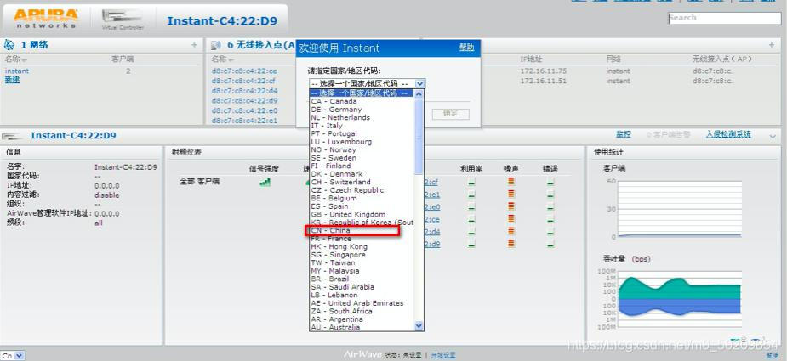This screenshot has width=787, height=361.
Task: Click the country list scroll down arrow
Action: click(x=419, y=326)
